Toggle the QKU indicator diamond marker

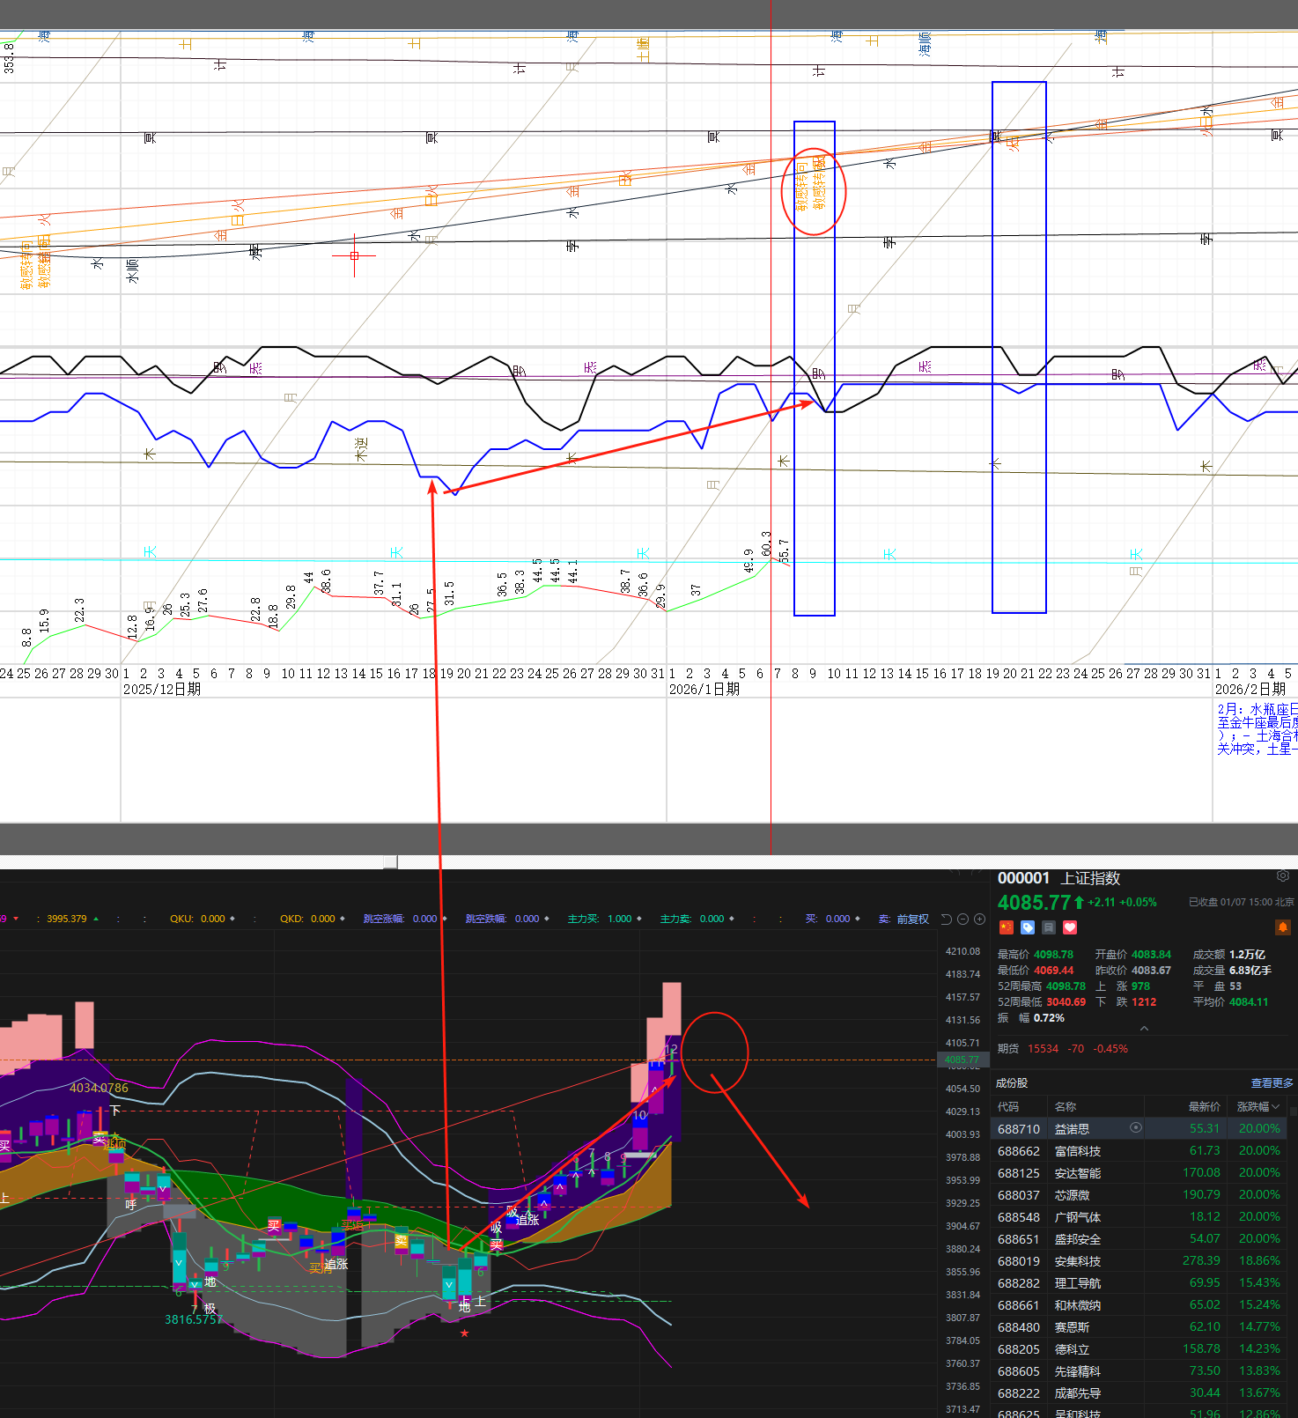click(x=232, y=919)
